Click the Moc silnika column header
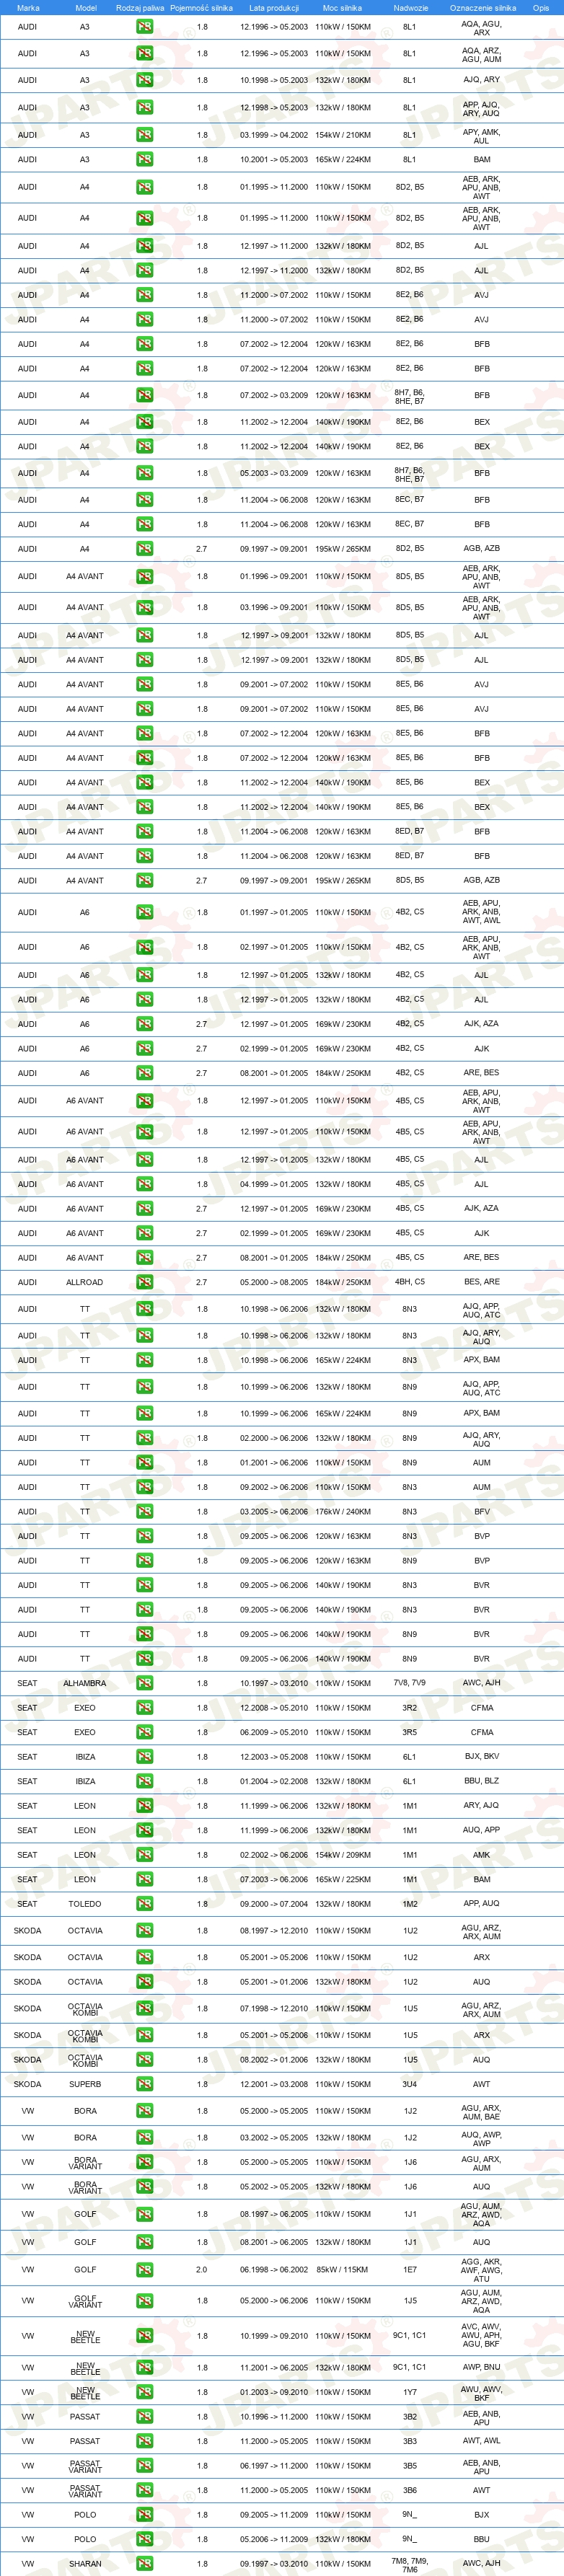 point(343,7)
